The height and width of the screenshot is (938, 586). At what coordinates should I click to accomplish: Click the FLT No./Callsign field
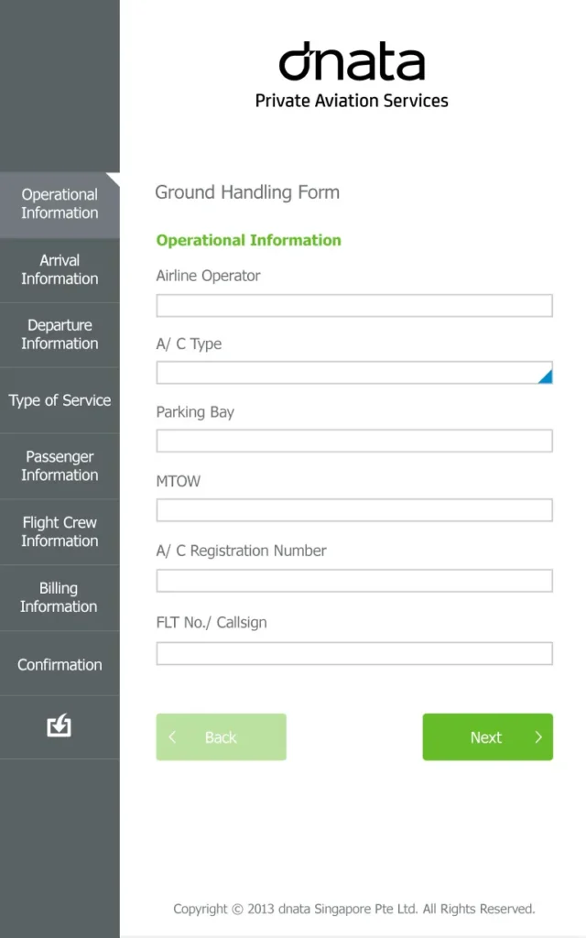354,653
